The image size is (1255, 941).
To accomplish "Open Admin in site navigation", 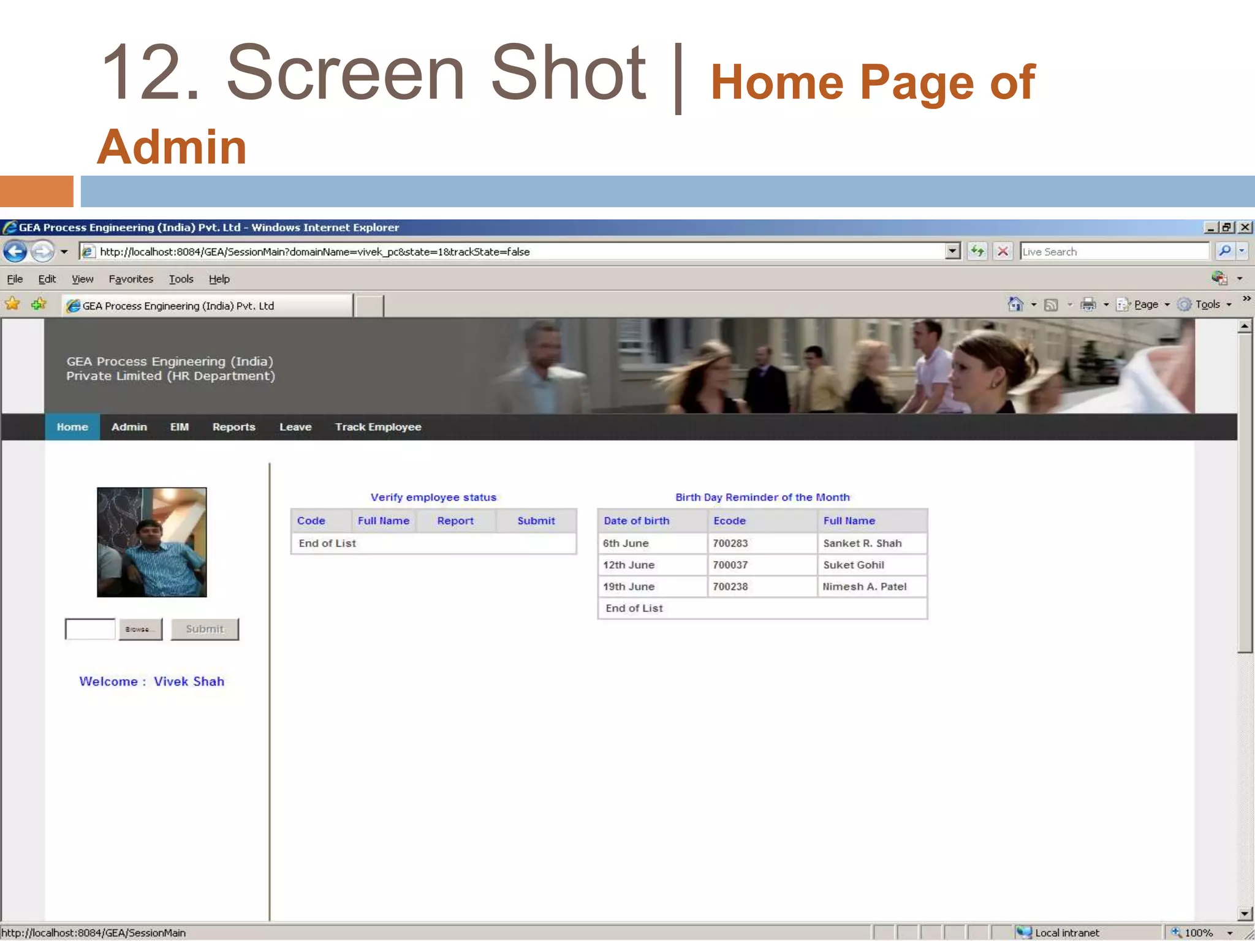I will click(x=129, y=427).
